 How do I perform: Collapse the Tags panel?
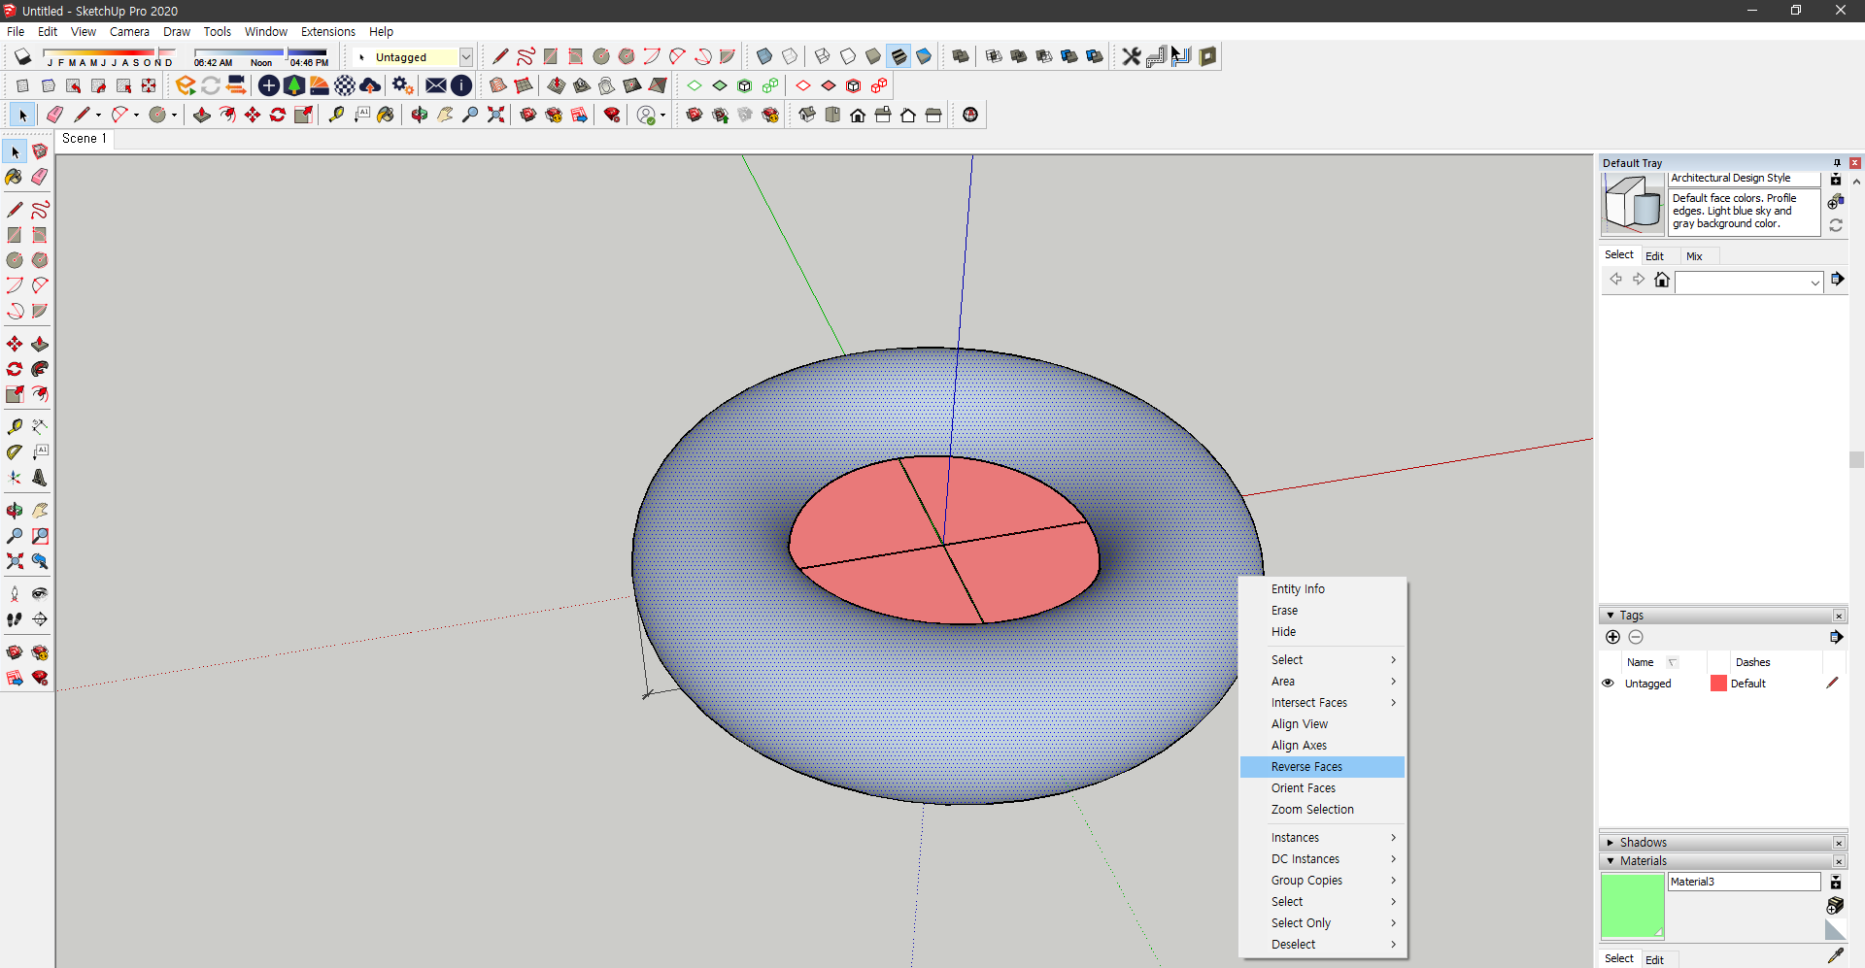(x=1611, y=616)
